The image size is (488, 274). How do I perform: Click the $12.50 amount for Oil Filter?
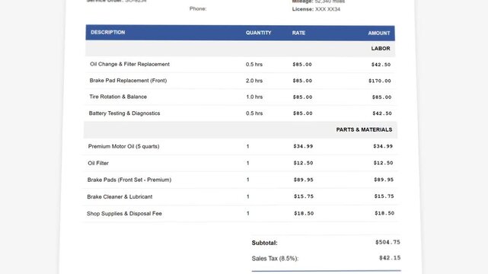pyautogui.click(x=383, y=163)
